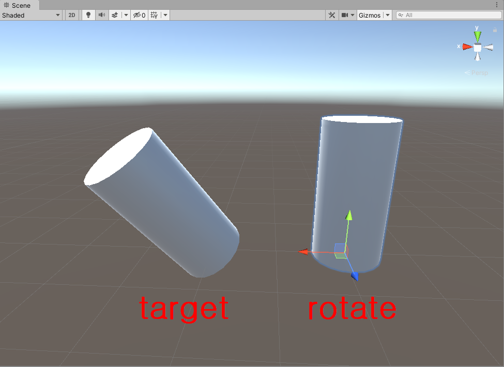Toggle the Gizmos button
Viewport: 504px width, 367px height.
[x=370, y=15]
